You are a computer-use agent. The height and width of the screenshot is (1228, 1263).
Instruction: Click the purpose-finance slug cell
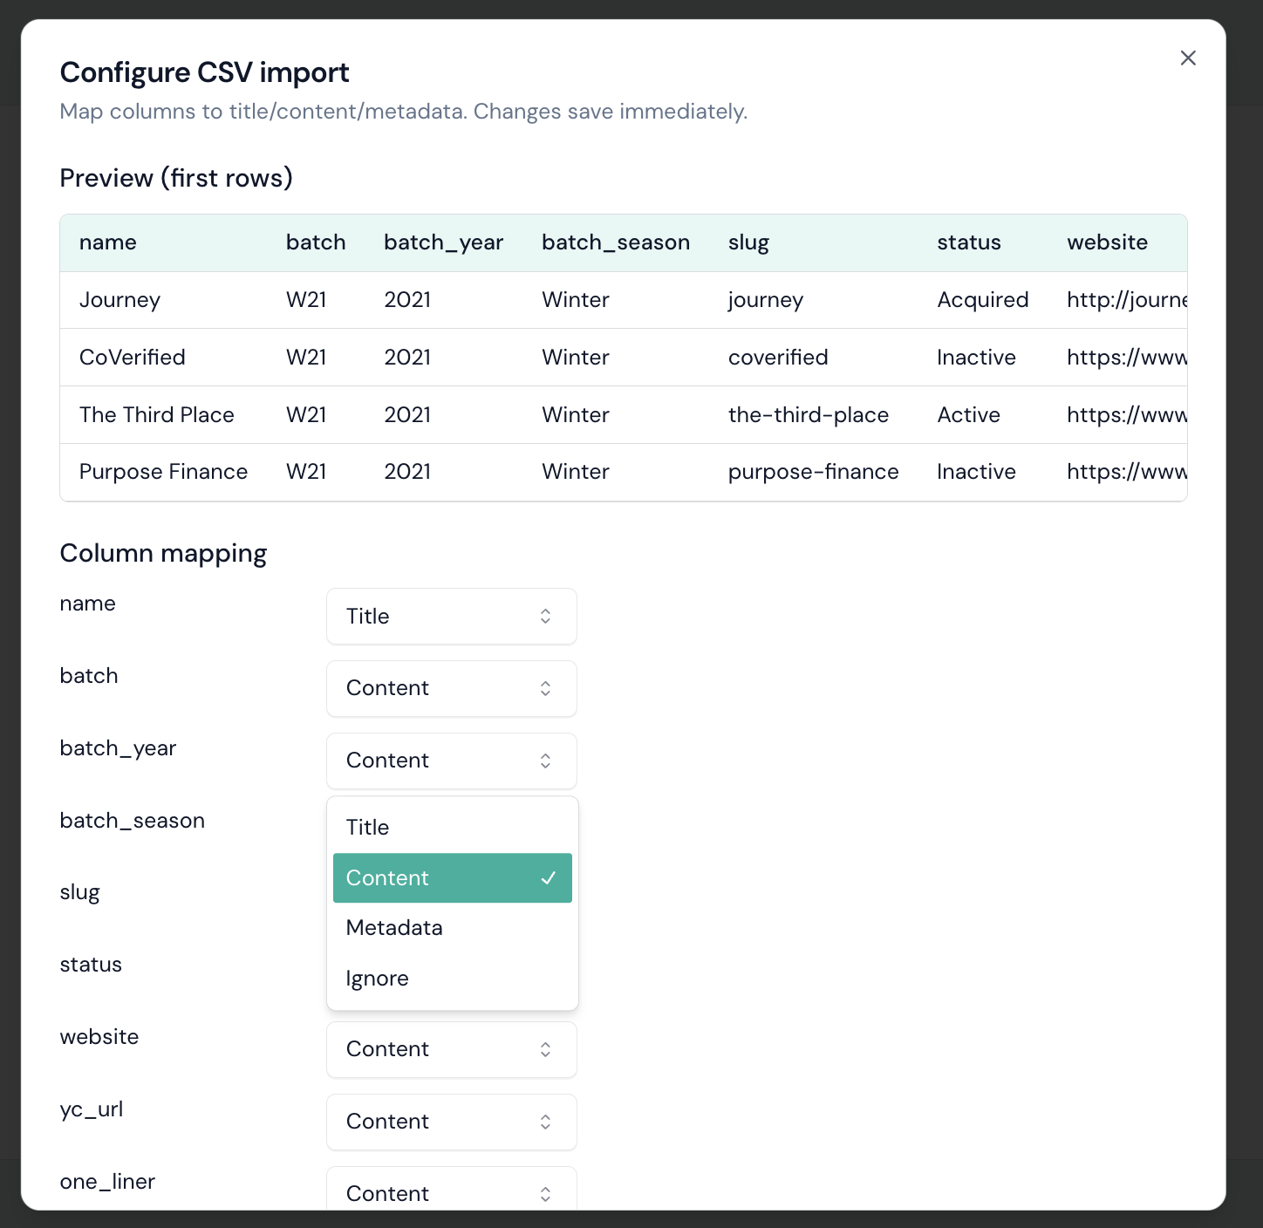(x=813, y=472)
